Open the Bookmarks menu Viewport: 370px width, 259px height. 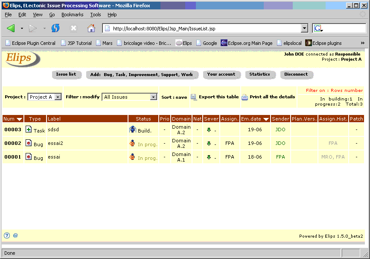tap(72, 15)
